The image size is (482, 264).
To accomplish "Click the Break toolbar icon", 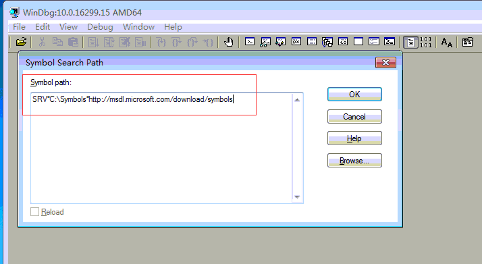I will click(x=140, y=42).
